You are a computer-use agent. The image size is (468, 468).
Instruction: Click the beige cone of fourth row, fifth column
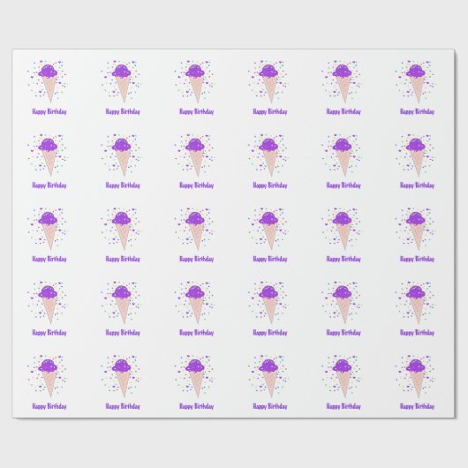point(343,311)
